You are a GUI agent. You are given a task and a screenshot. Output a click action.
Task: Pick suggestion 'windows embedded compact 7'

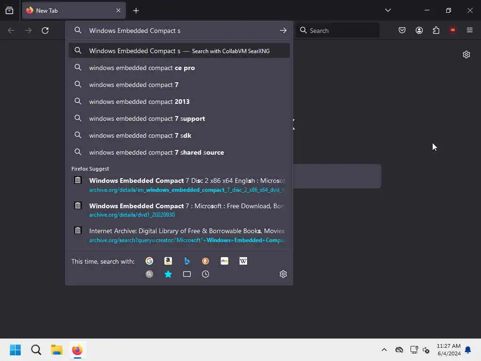click(x=179, y=85)
